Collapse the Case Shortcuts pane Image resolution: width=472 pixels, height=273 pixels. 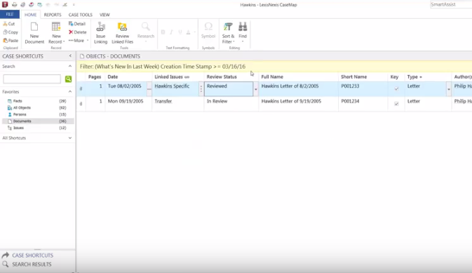(70, 56)
